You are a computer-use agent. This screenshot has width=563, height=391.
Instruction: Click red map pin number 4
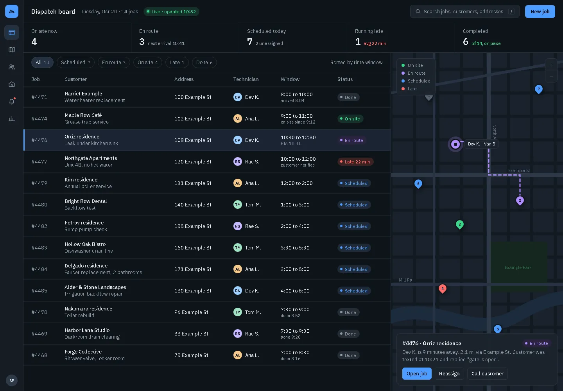pyautogui.click(x=443, y=289)
